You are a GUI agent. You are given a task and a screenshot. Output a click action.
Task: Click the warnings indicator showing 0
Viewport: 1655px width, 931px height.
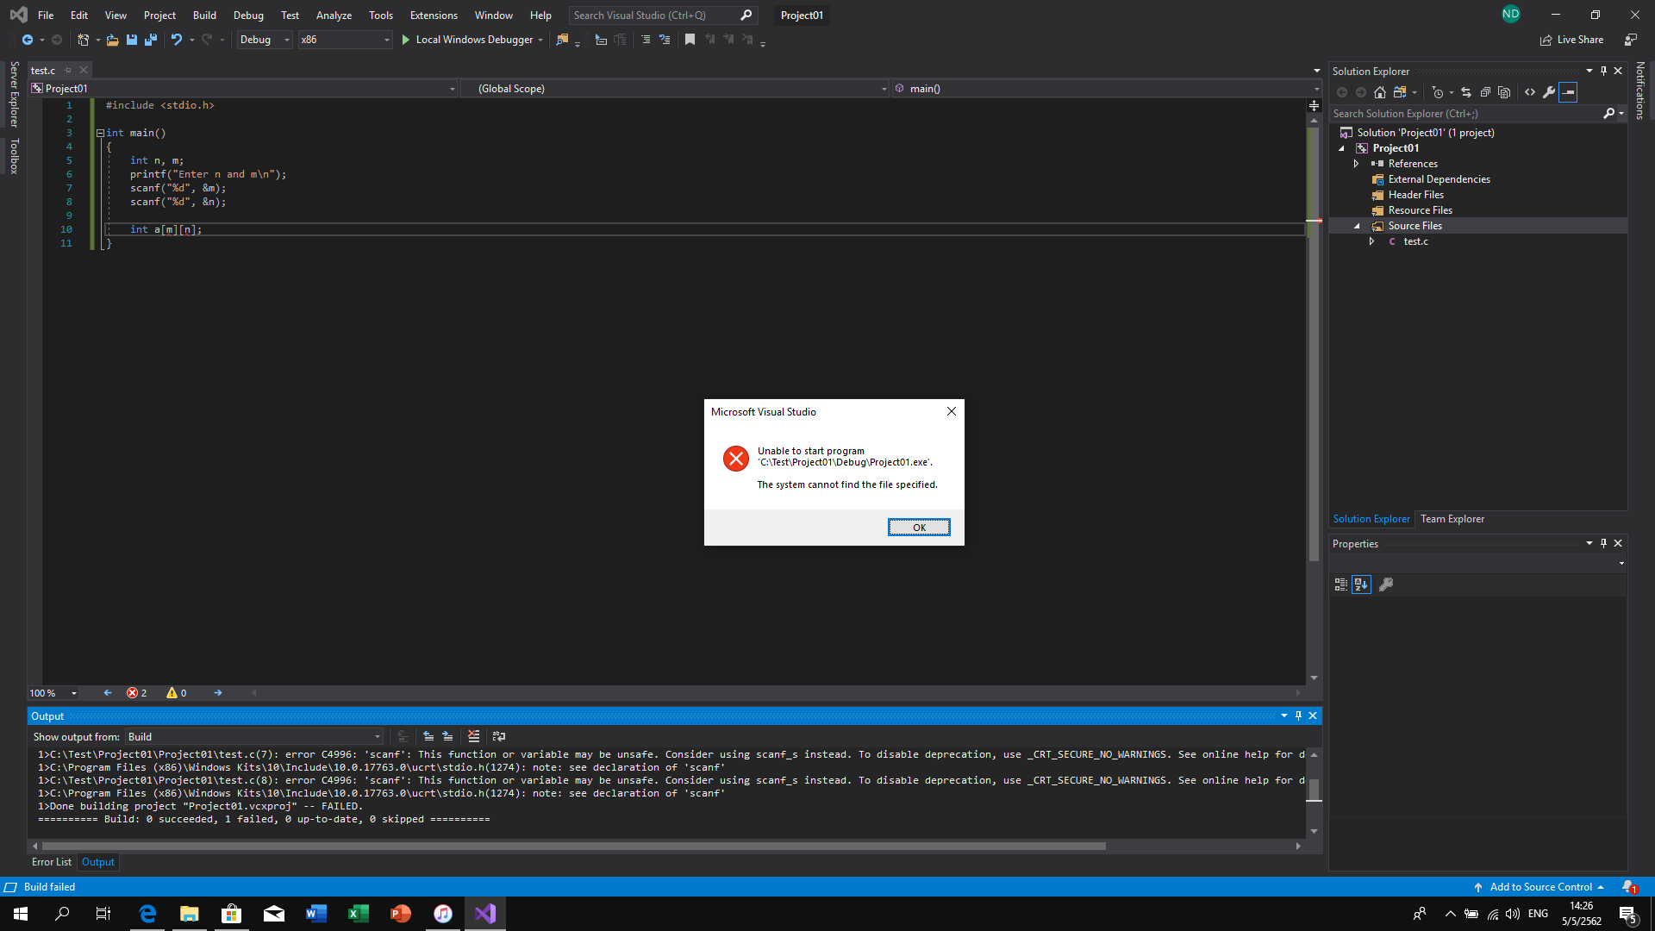coord(177,693)
